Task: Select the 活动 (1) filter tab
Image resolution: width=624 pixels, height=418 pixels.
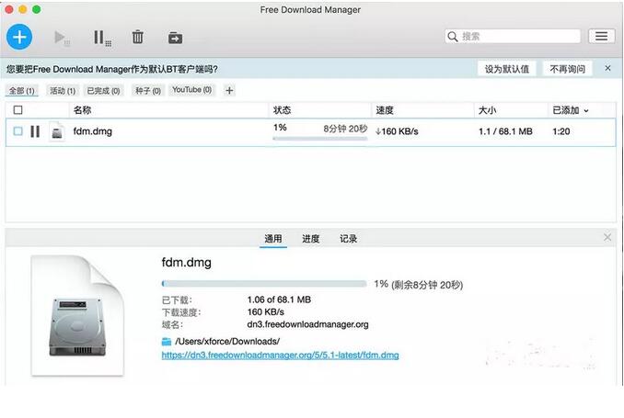Action: tap(63, 91)
